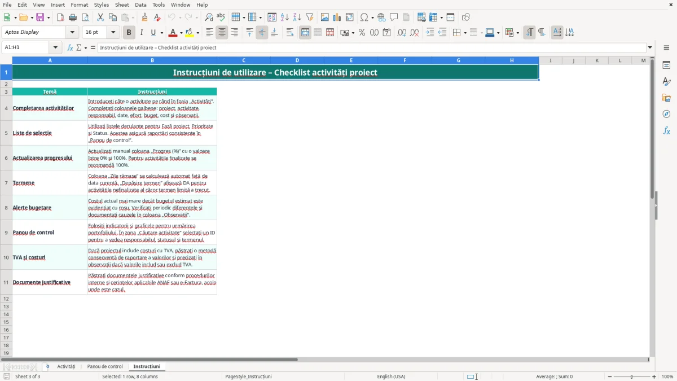Sort ascending A to Z
The height and width of the screenshot is (381, 677).
pos(285,17)
